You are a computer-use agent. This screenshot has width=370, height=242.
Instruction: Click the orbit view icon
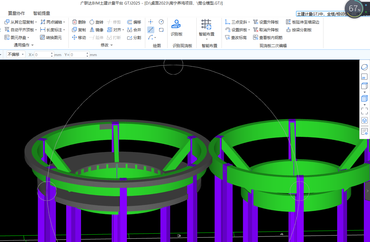[x=364, y=67]
